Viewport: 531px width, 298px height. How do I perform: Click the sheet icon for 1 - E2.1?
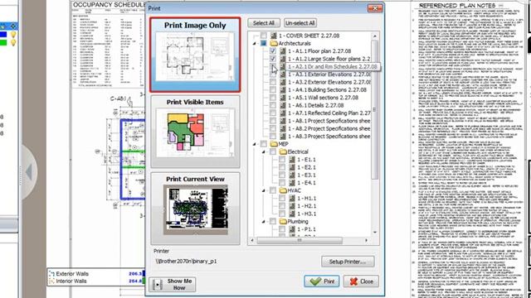coord(292,167)
